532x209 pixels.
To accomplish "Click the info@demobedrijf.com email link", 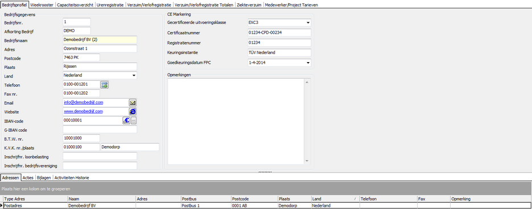I will tap(84, 103).
